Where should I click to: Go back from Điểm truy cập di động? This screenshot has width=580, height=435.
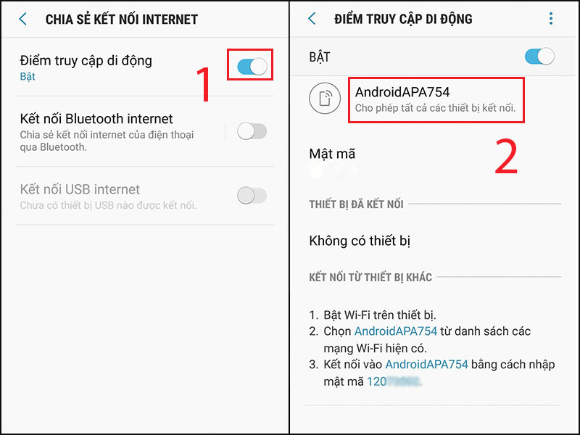tap(312, 19)
